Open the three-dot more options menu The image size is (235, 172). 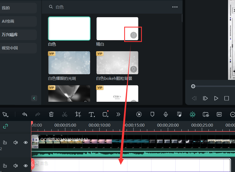point(175,7)
